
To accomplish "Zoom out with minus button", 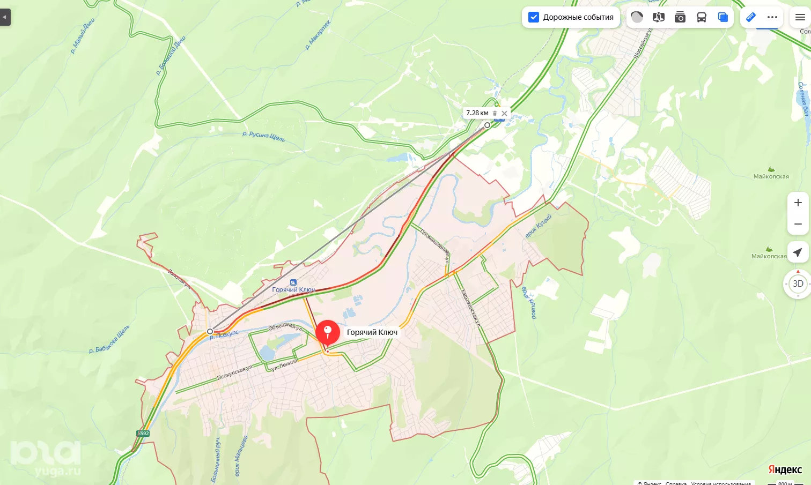I will click(x=798, y=224).
